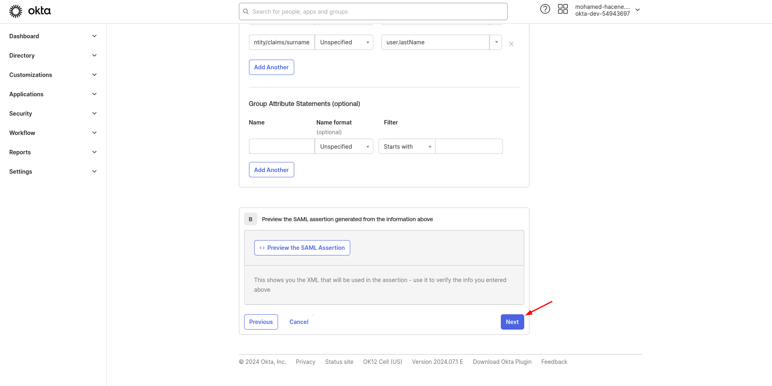Click the Okta logo
Viewport: 772px width, 386px height.
click(30, 11)
